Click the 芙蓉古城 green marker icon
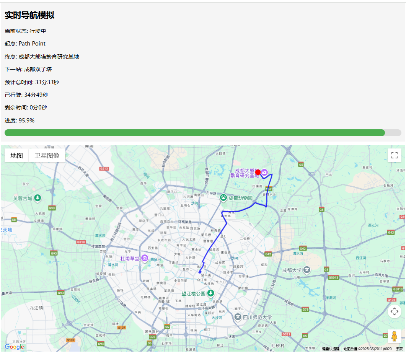This screenshot has height=352, width=406. 38,198
